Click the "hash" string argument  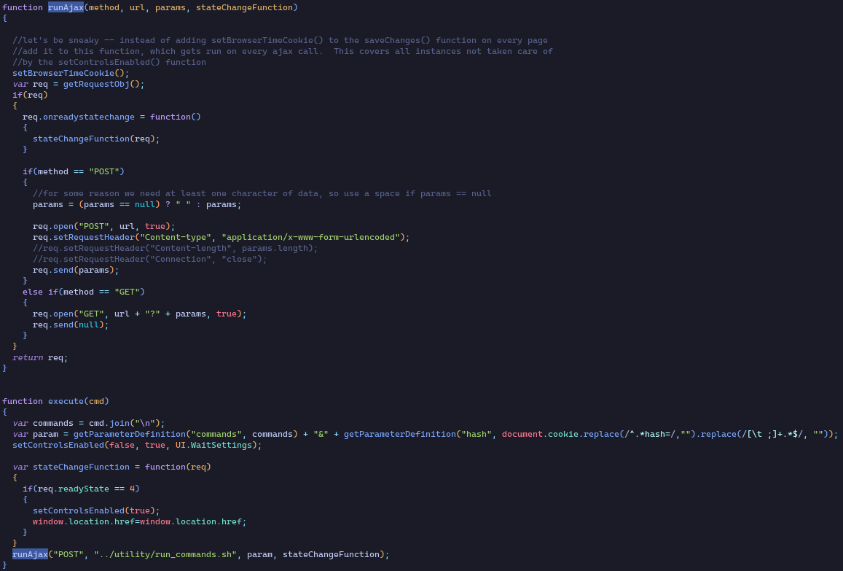click(476, 434)
